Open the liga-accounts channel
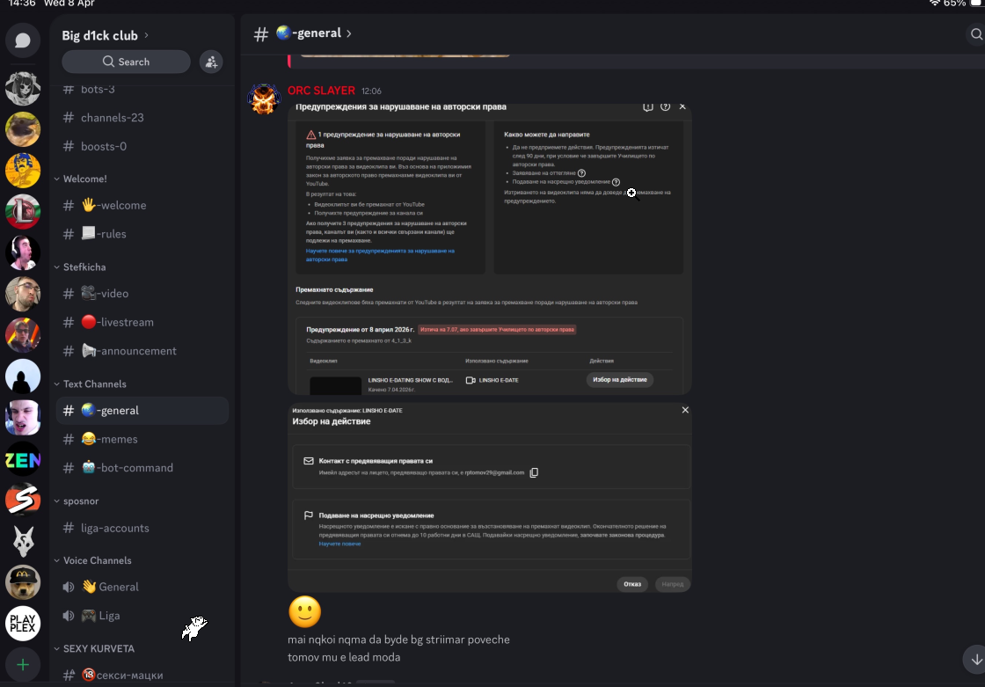Viewport: 985px width, 687px height. click(142, 528)
